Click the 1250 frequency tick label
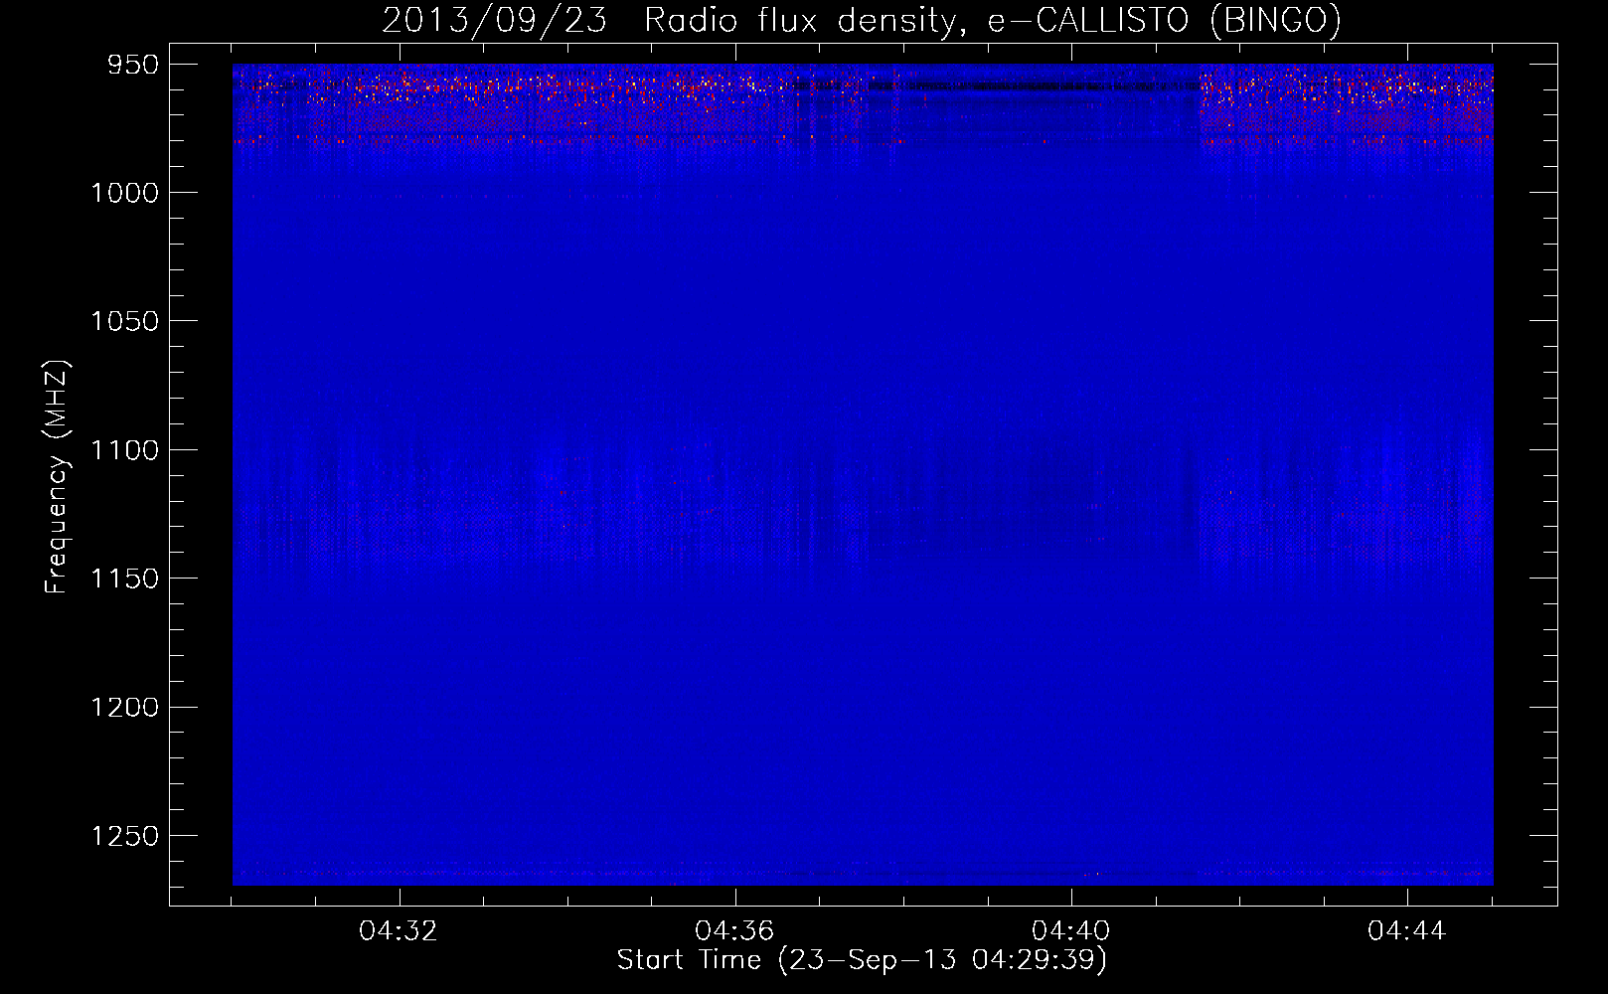1608x994 pixels. pyautogui.click(x=124, y=836)
